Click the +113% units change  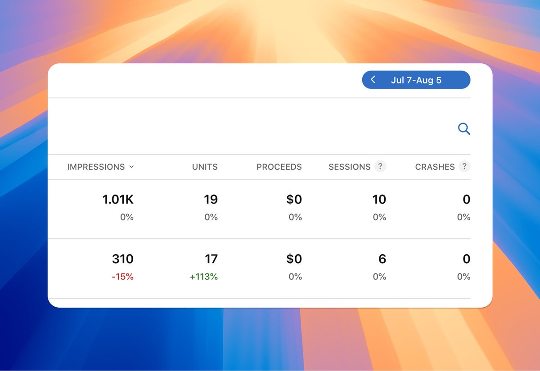pos(204,277)
